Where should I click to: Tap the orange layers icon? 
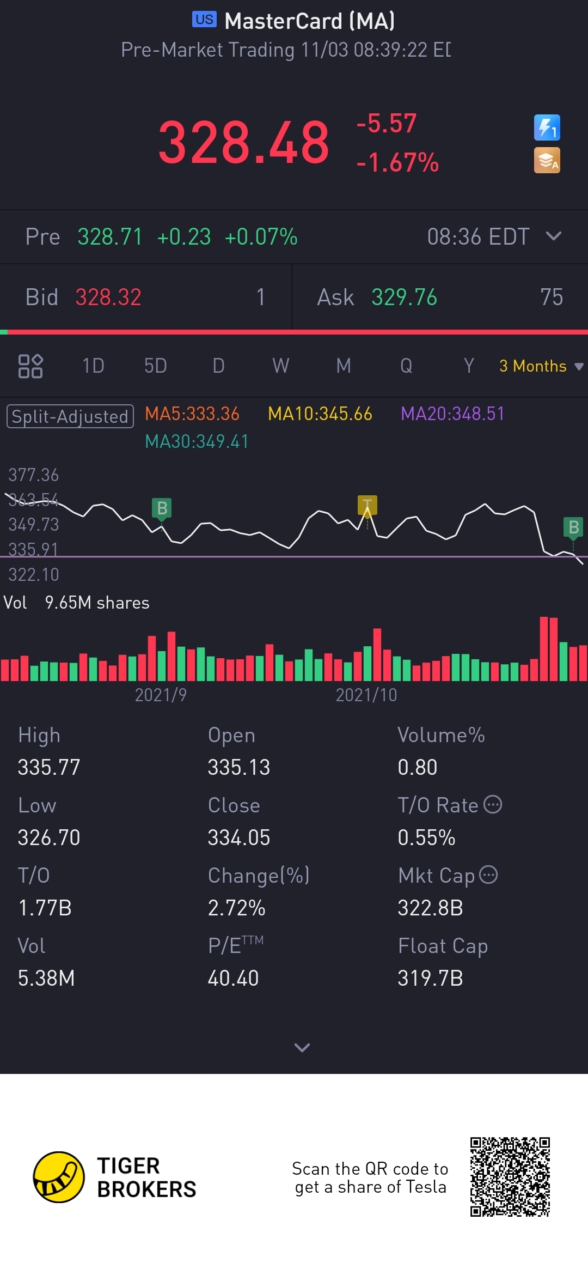547,160
